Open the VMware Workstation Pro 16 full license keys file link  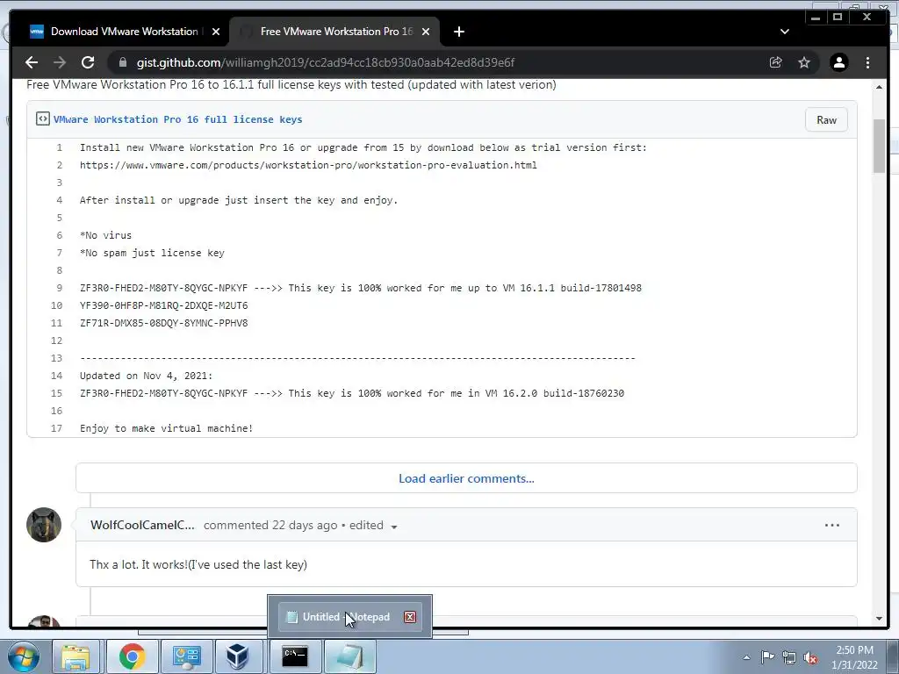(x=177, y=119)
